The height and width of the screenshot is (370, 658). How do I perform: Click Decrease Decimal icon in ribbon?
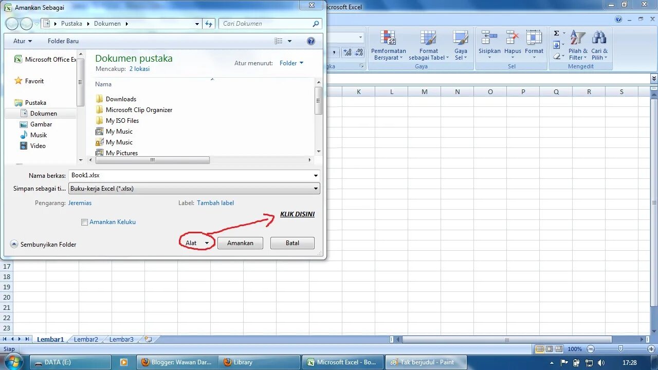tap(359, 52)
